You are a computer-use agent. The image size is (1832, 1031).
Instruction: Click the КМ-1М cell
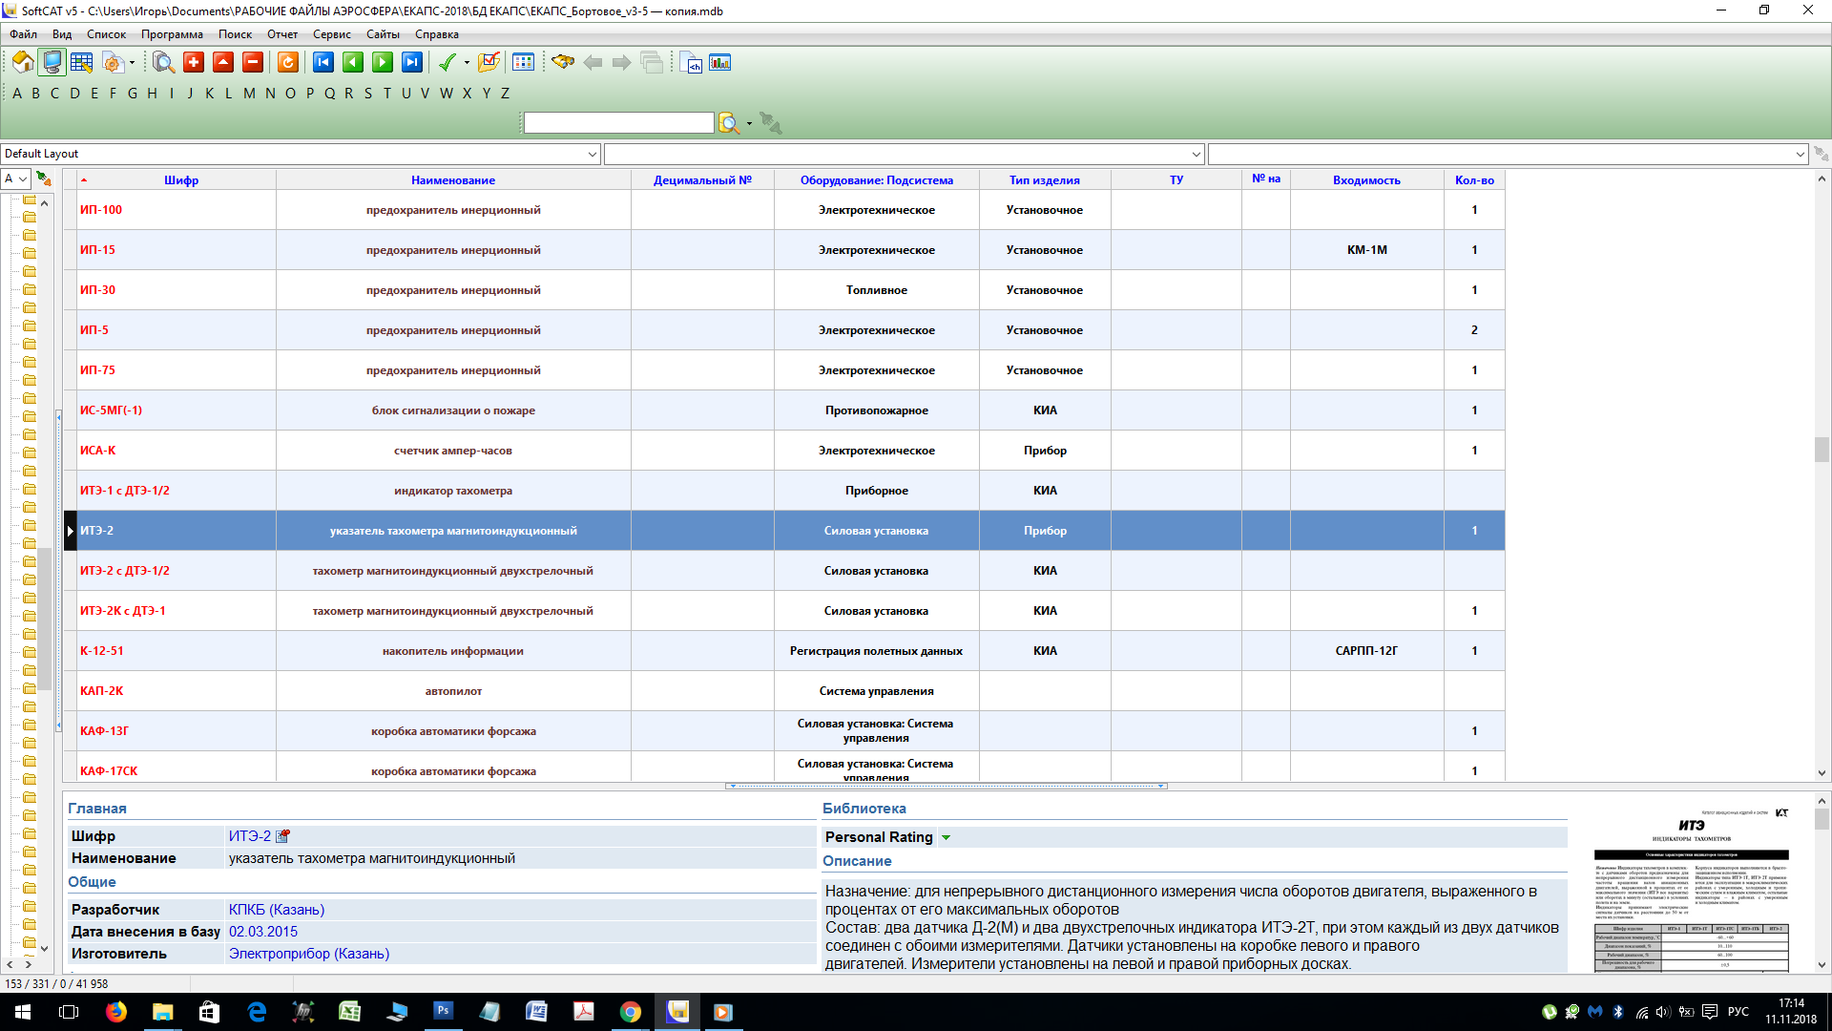(x=1366, y=250)
